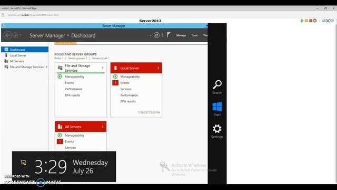Screen dimensions: 337x190
Task: Select File and Storage Services in left pane
Action: tap(25, 67)
